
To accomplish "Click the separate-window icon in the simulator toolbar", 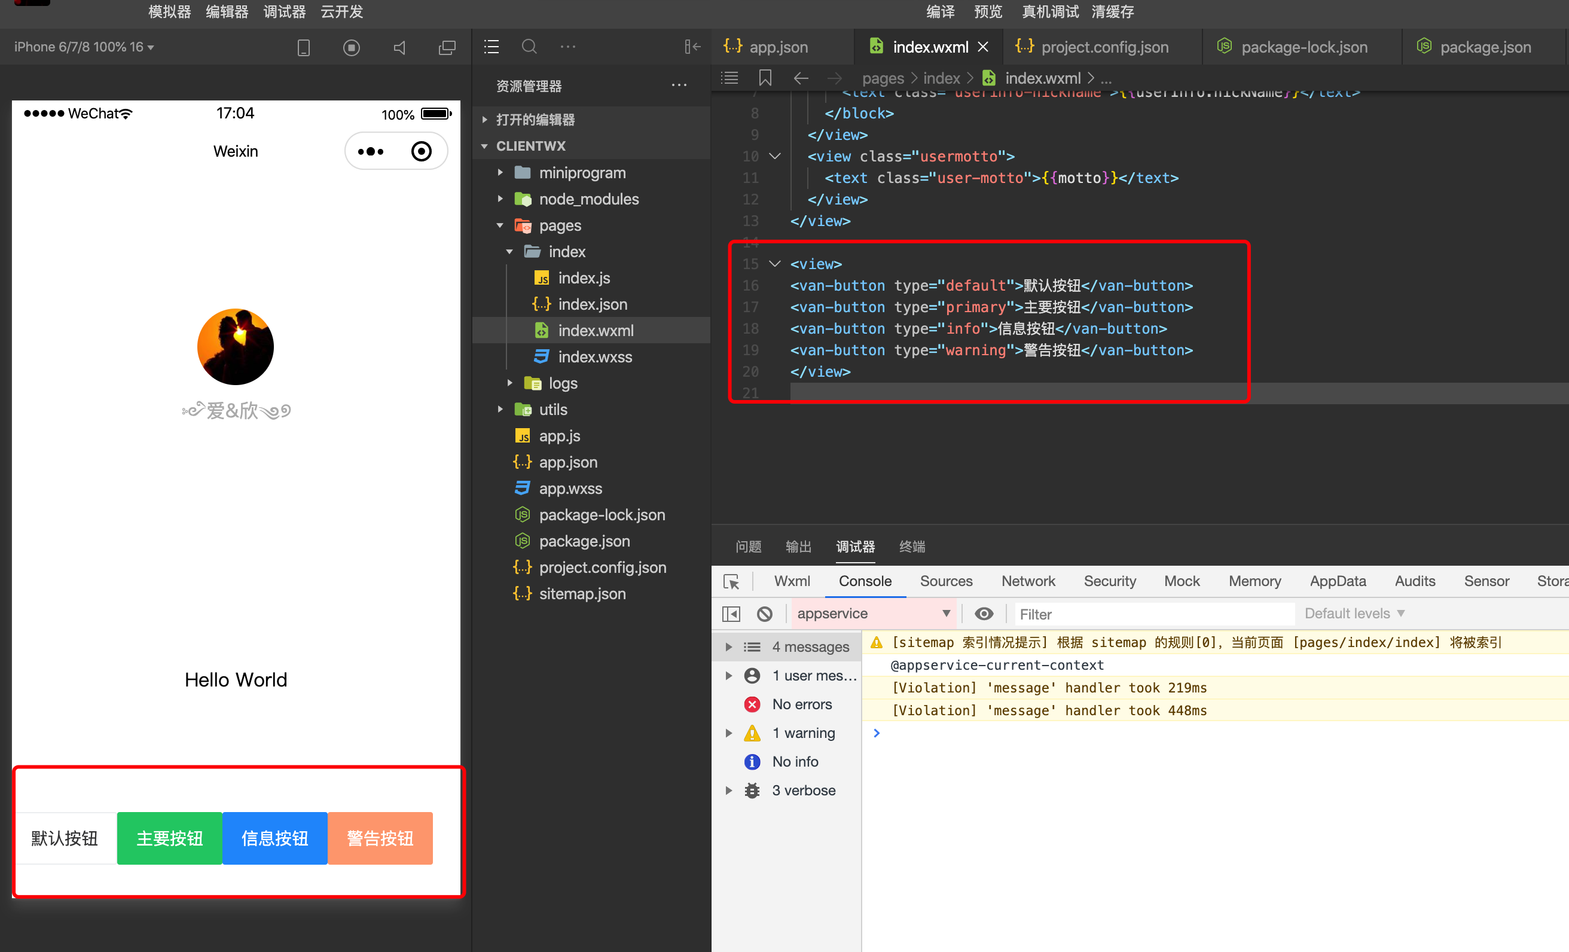I will [448, 47].
